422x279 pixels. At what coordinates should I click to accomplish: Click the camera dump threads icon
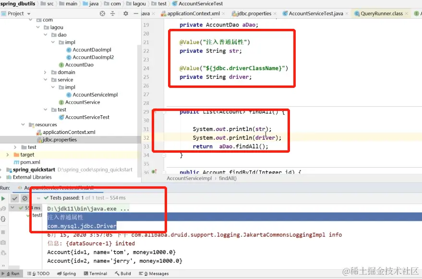[3, 243]
